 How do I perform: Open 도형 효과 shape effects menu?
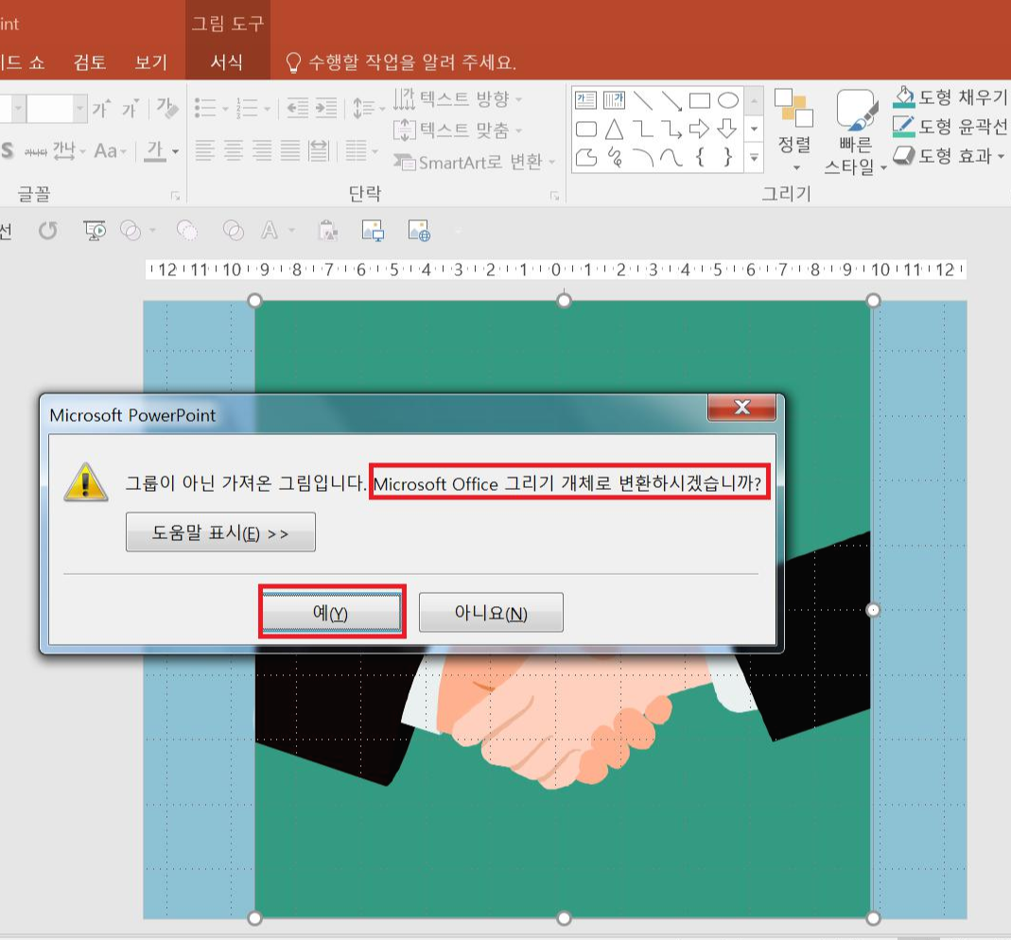click(950, 155)
